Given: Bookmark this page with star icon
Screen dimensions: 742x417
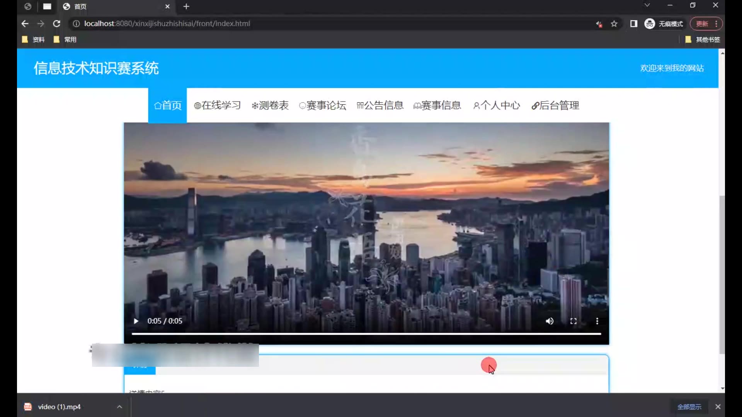Looking at the screenshot, I should [x=614, y=24].
